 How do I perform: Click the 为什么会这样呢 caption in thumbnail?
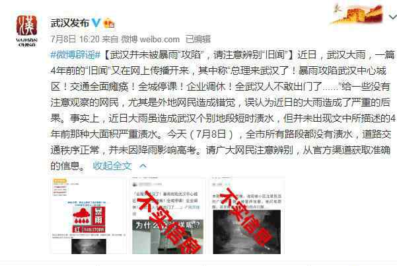coord(167,225)
